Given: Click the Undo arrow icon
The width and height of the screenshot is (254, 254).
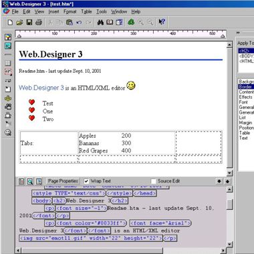Looking at the screenshot, I should [x=79, y=22].
